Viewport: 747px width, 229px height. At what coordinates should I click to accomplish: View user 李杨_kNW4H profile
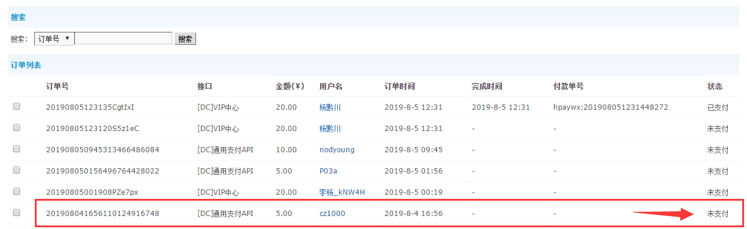(x=342, y=192)
